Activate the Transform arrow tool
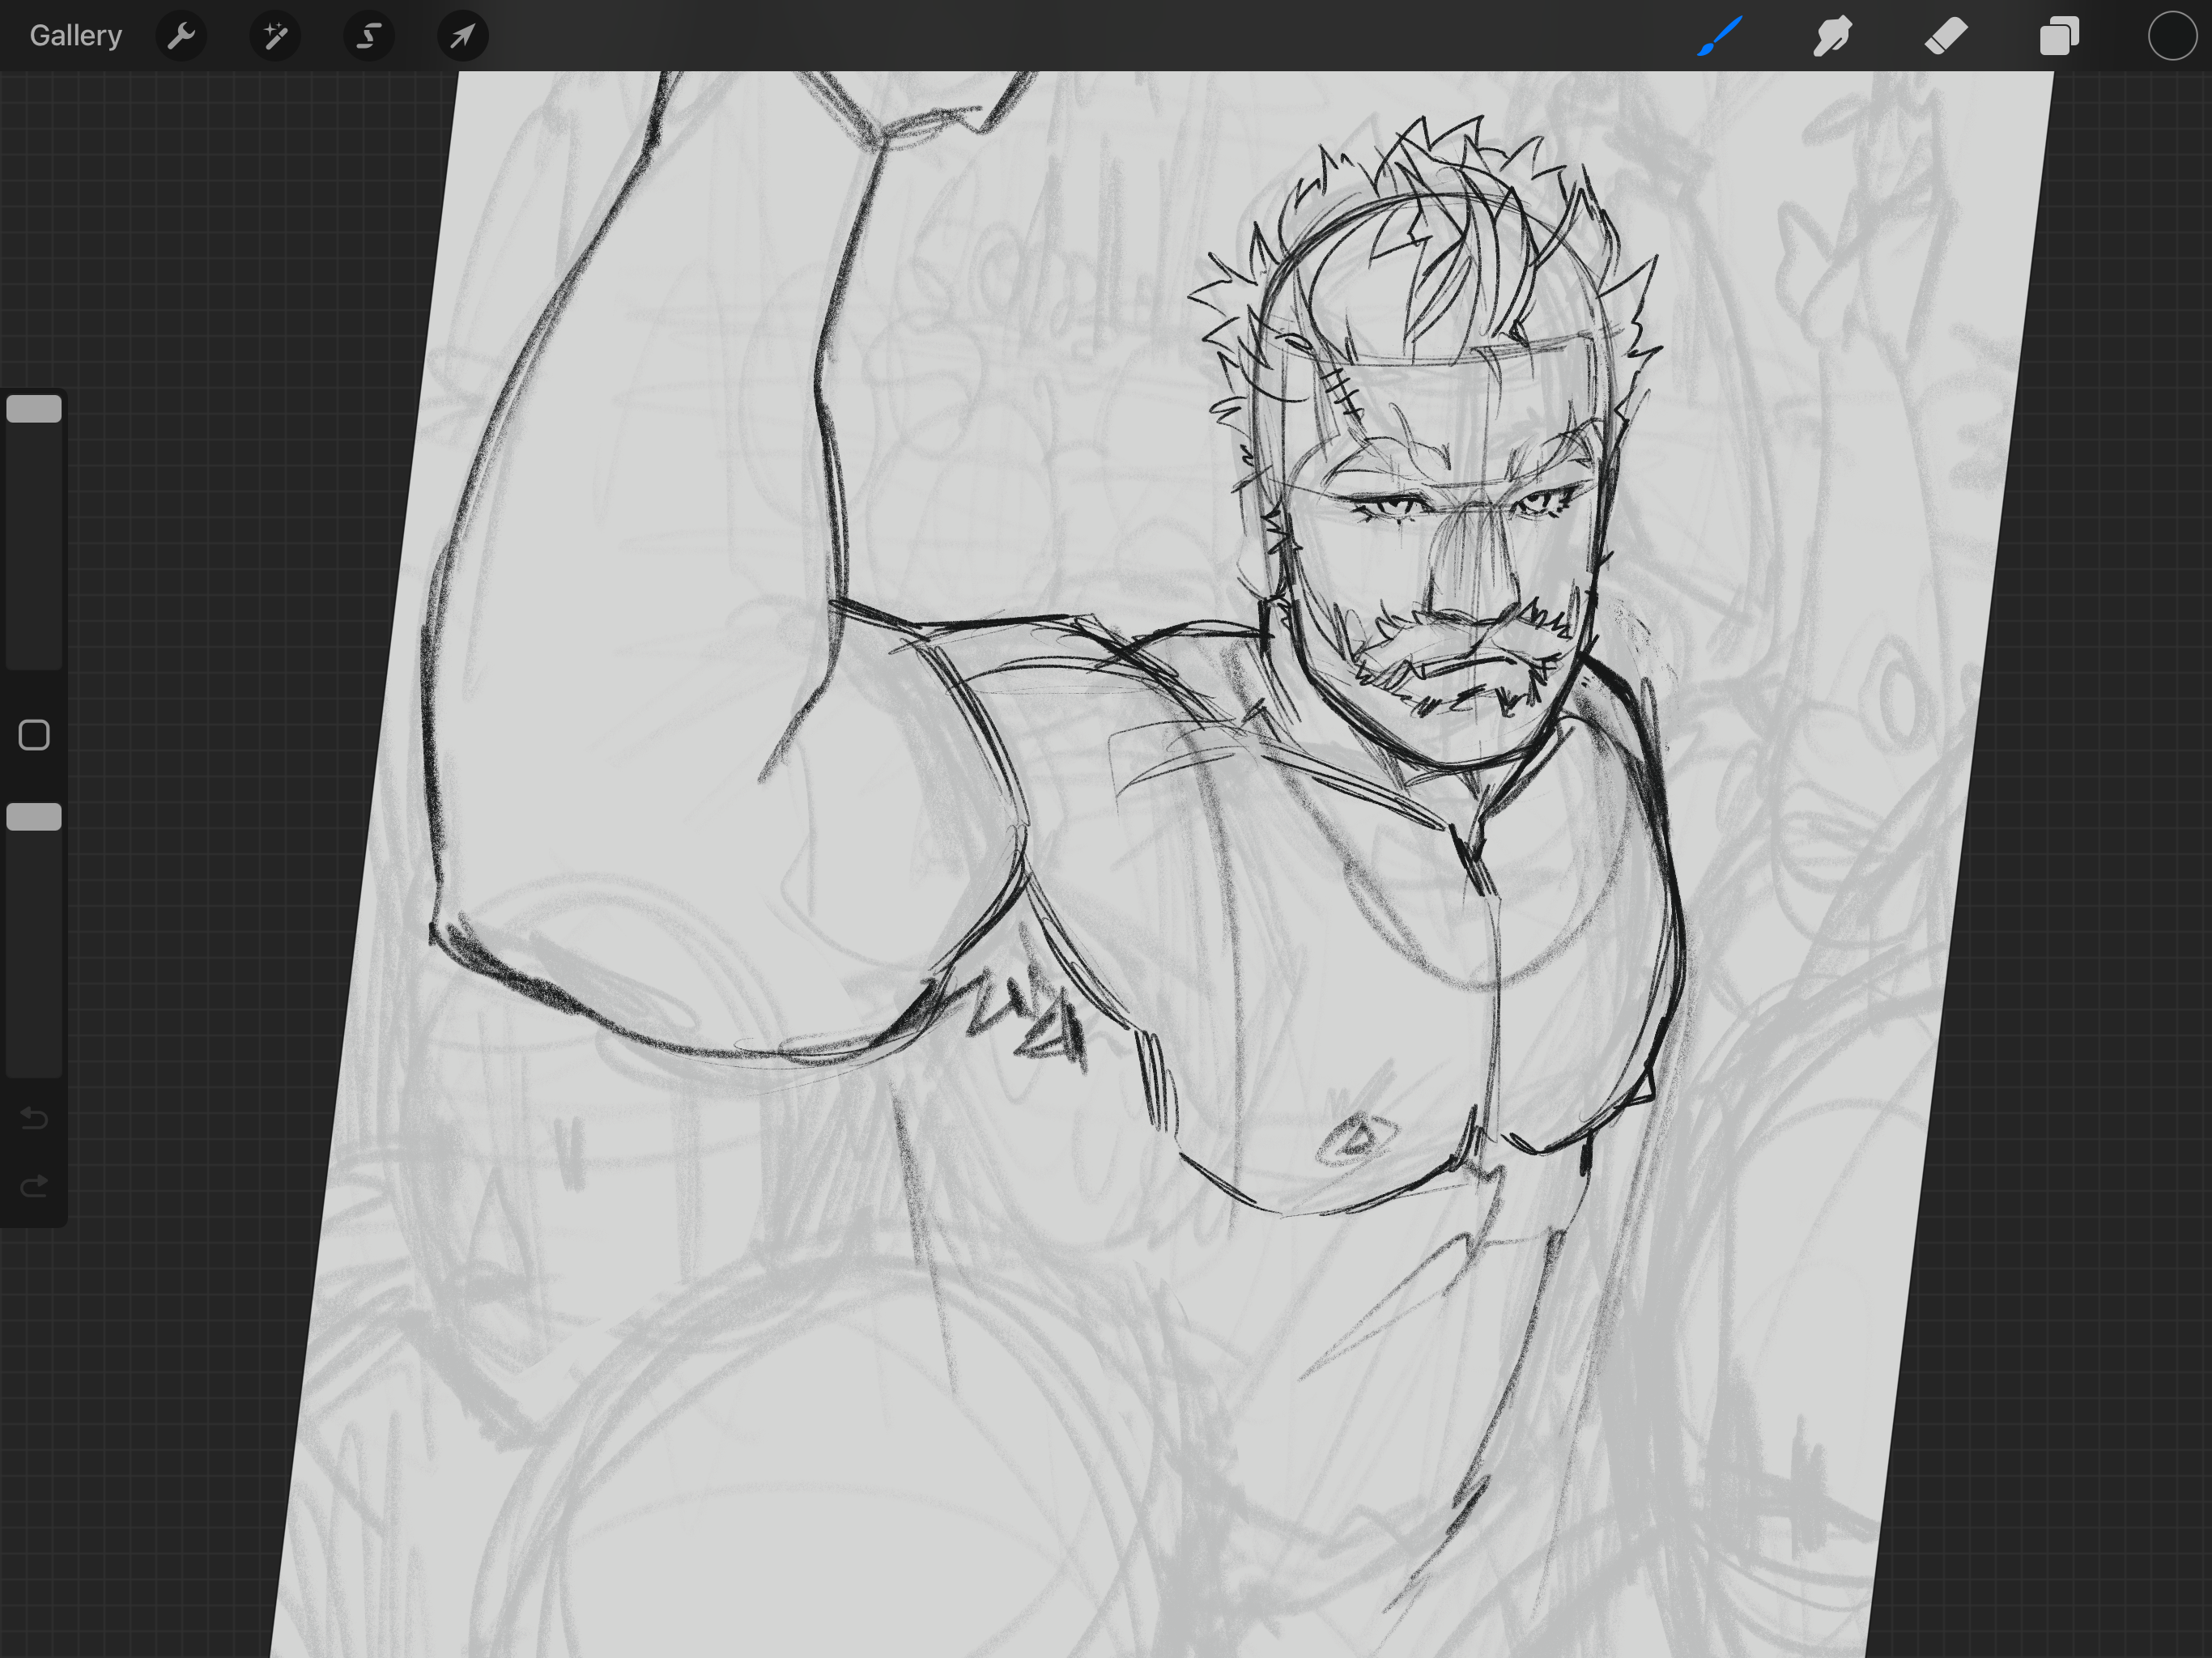Screen dimensions: 2212x1658 point(463,36)
